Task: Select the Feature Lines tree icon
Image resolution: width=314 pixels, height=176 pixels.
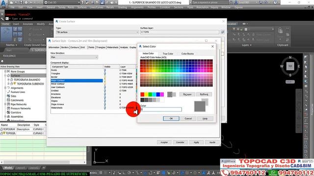Action: coord(8,92)
